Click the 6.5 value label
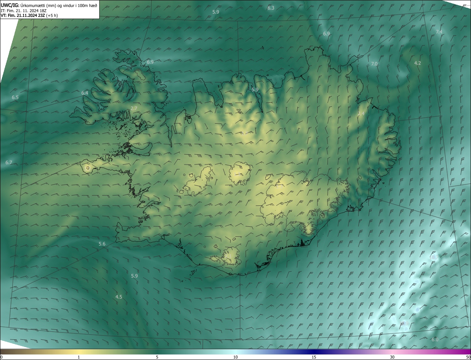This screenshot has height=360, width=471. click(x=15, y=98)
